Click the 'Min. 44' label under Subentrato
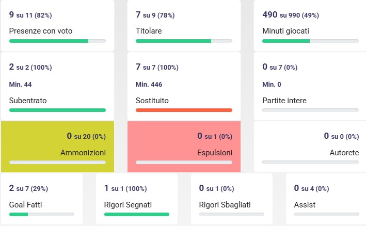 click(x=21, y=84)
